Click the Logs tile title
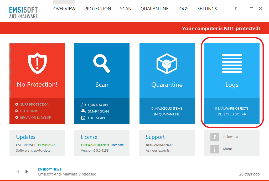269x181 pixels. click(232, 85)
